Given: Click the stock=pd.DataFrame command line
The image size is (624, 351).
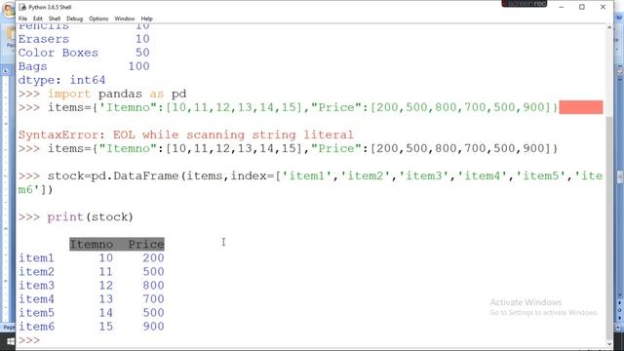Looking at the screenshot, I should coord(310,182).
